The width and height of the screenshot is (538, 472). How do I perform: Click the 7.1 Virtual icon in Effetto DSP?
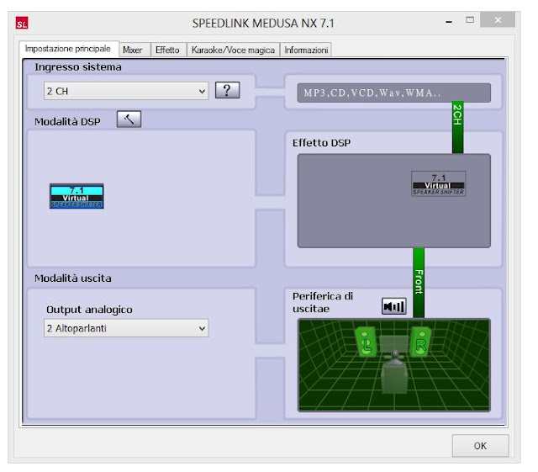pyautogui.click(x=438, y=183)
